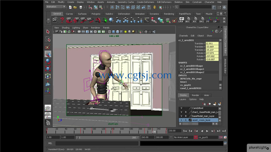Screen dimensions: 271x152
Task: Open the shelf options menu at shelf left
Action: click(x=48, y=23)
